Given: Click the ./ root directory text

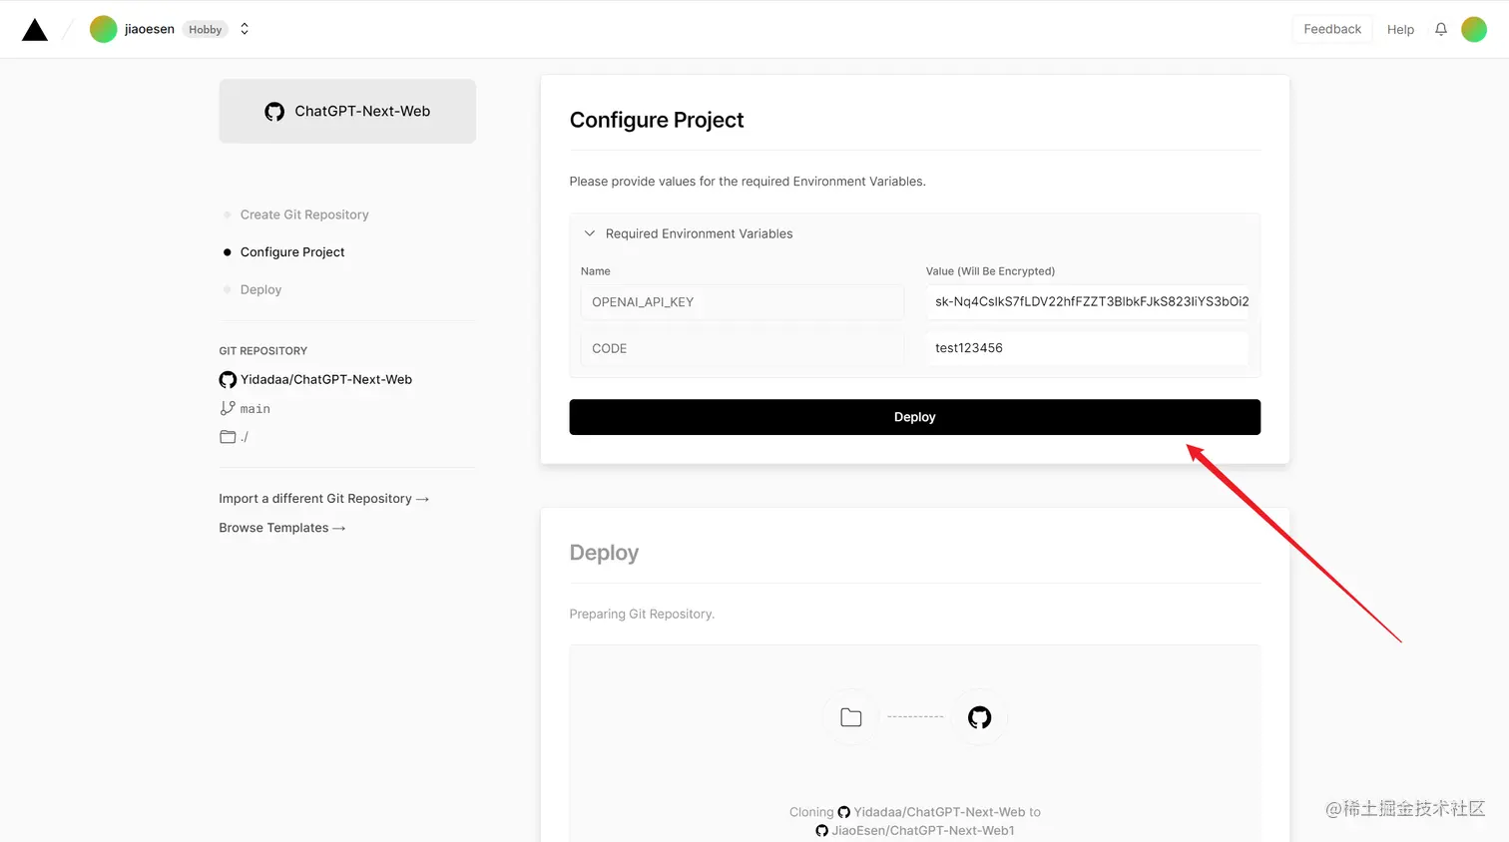Looking at the screenshot, I should tap(245, 437).
